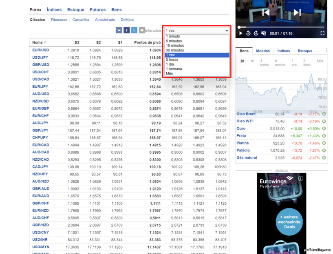Open the widget three-dot options menu
The width and height of the screenshot is (333, 254).
point(326,51)
